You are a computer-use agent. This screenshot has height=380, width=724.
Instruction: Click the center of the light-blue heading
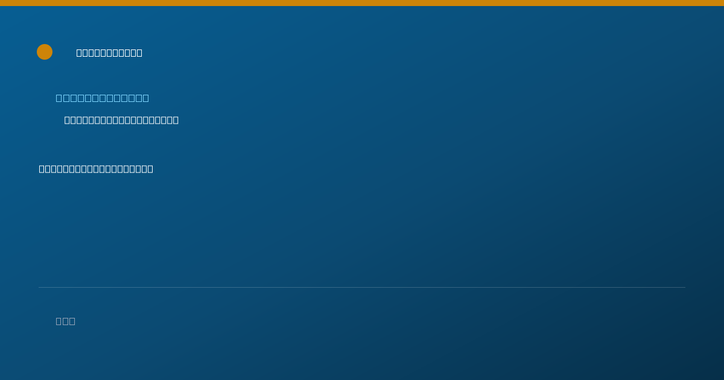click(103, 98)
